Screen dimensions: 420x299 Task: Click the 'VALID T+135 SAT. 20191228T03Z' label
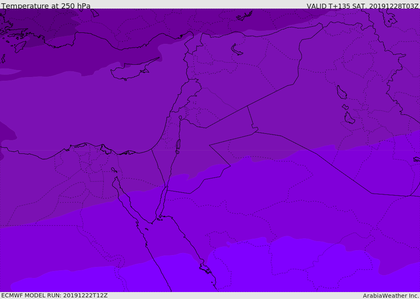click(363, 6)
